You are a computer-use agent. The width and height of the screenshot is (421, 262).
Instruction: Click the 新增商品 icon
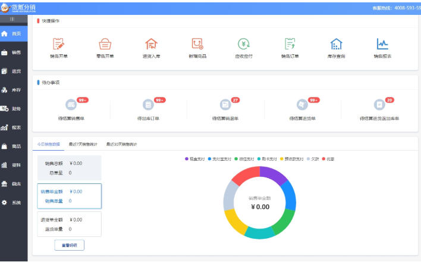click(197, 45)
